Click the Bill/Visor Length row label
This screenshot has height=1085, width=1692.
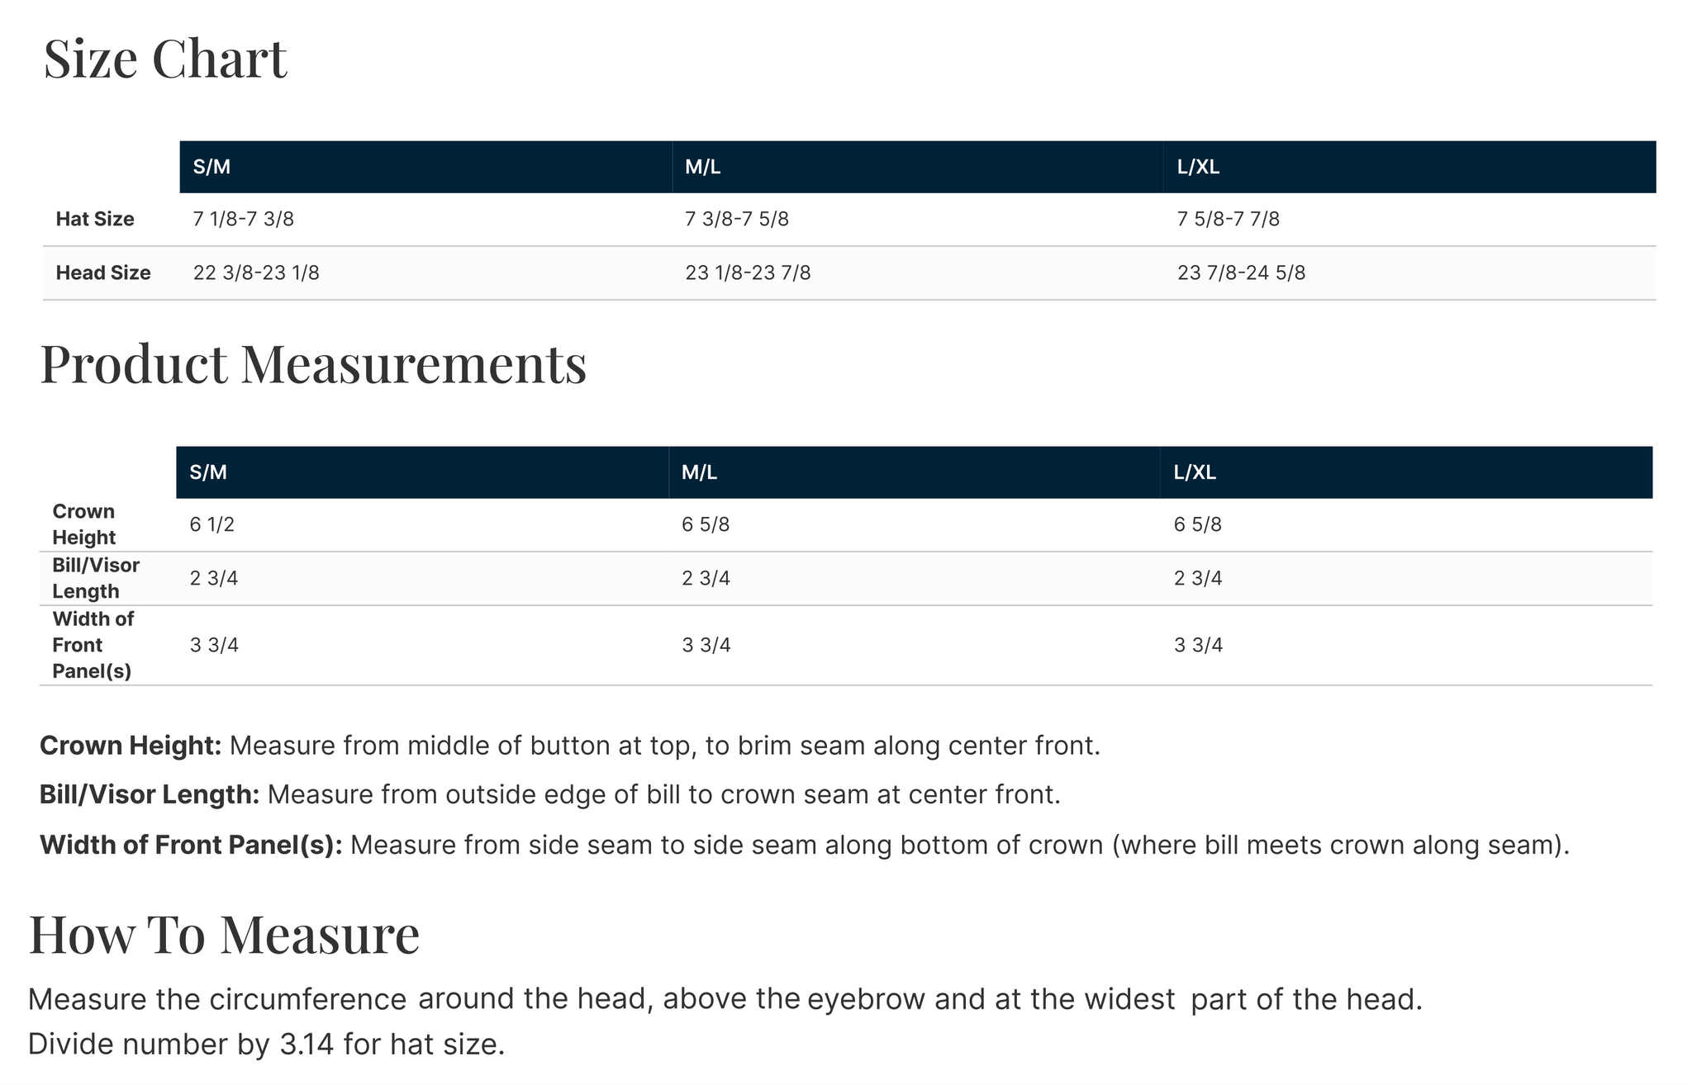click(96, 578)
